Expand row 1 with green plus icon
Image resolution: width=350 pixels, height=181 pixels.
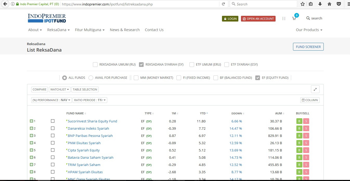point(31,121)
